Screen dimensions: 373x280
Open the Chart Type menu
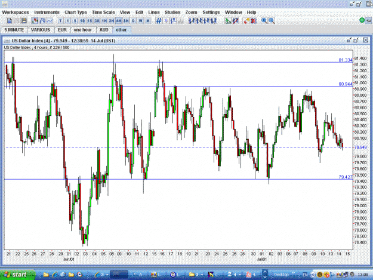tap(76, 13)
